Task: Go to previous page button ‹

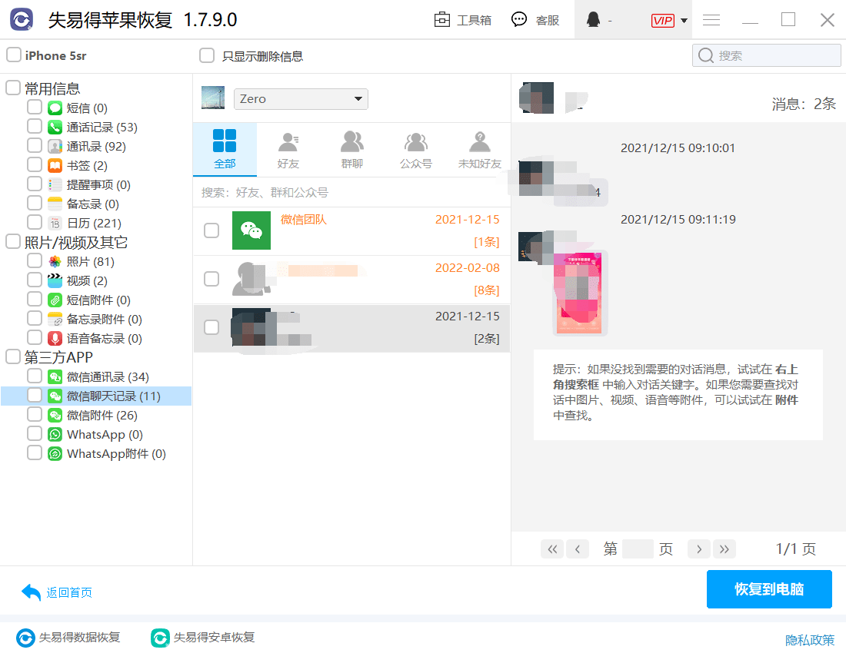Action: click(x=578, y=549)
